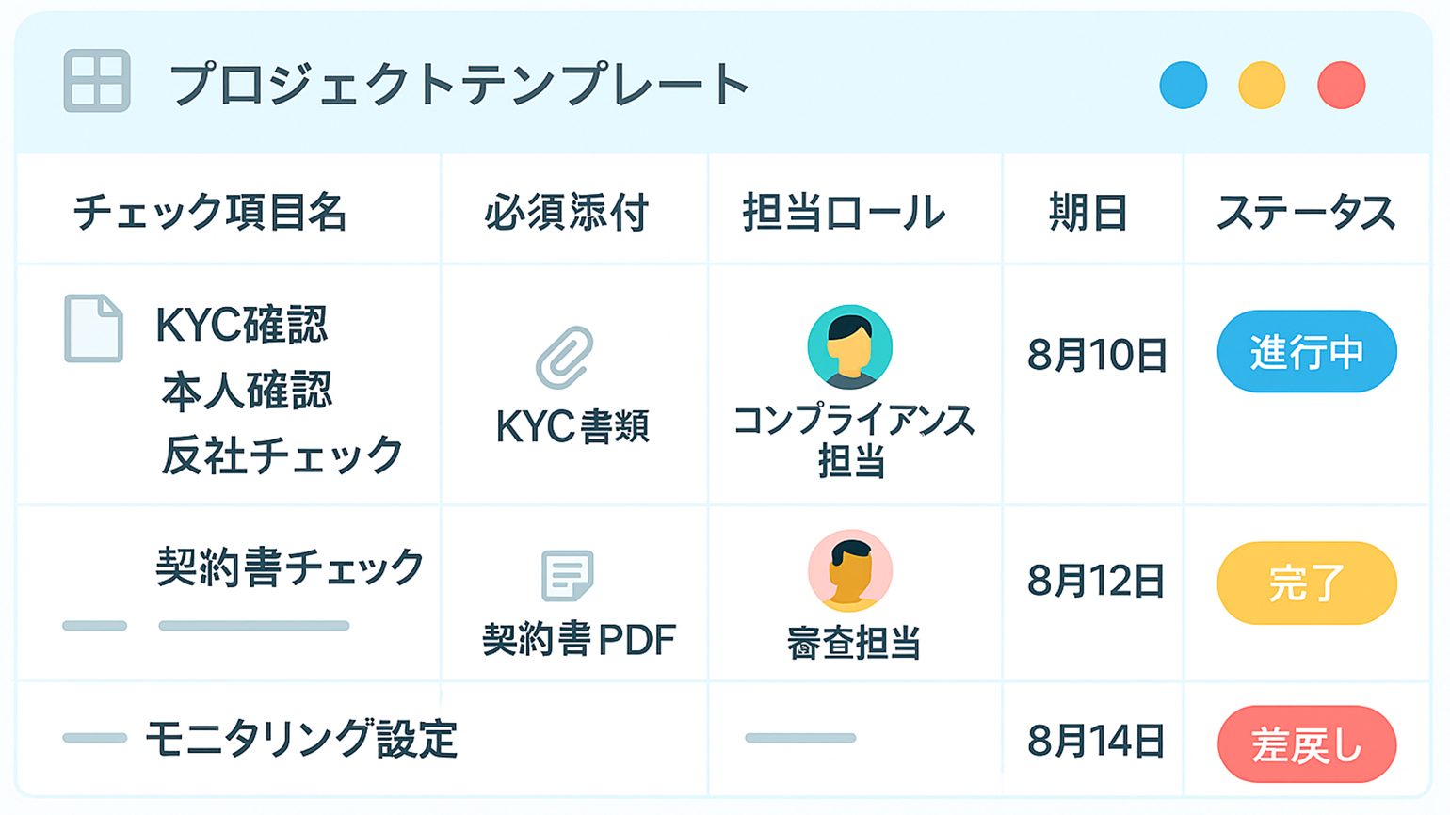Open the モニタリング設定 row item

[300, 739]
